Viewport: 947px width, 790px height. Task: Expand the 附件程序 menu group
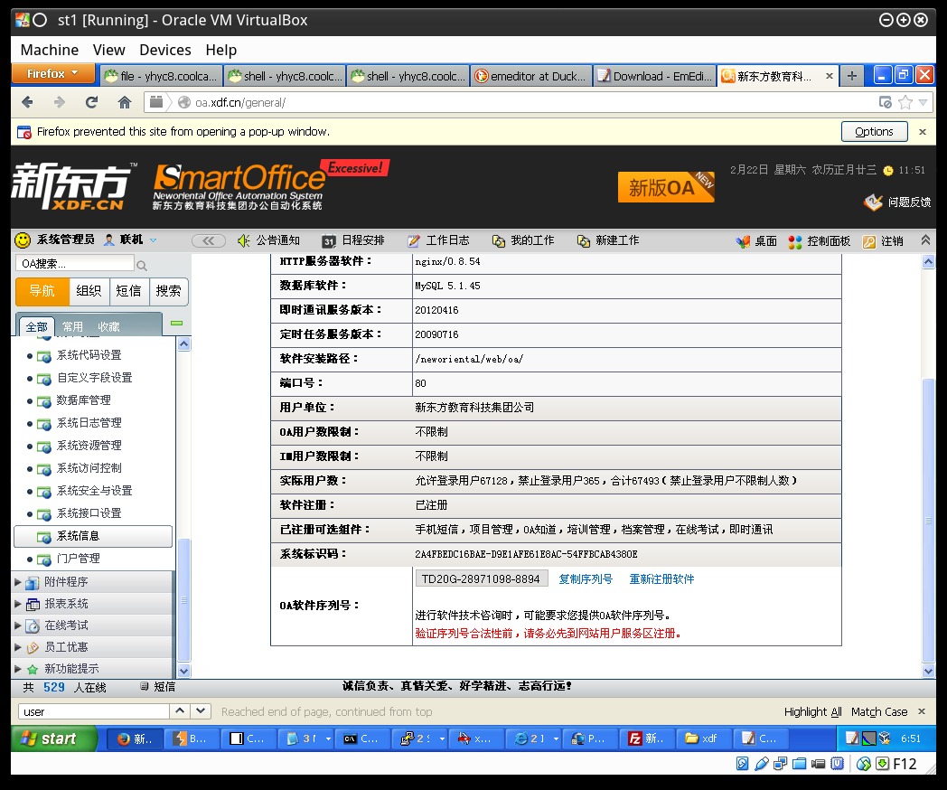(x=92, y=582)
